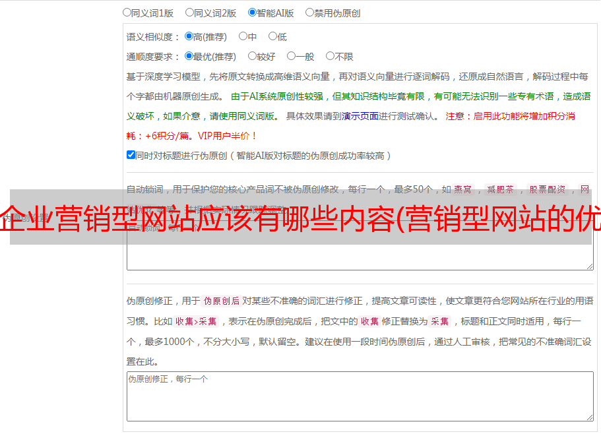
Task: Toggle 同时对标题进行伪原创 checkbox
Action: [131, 155]
